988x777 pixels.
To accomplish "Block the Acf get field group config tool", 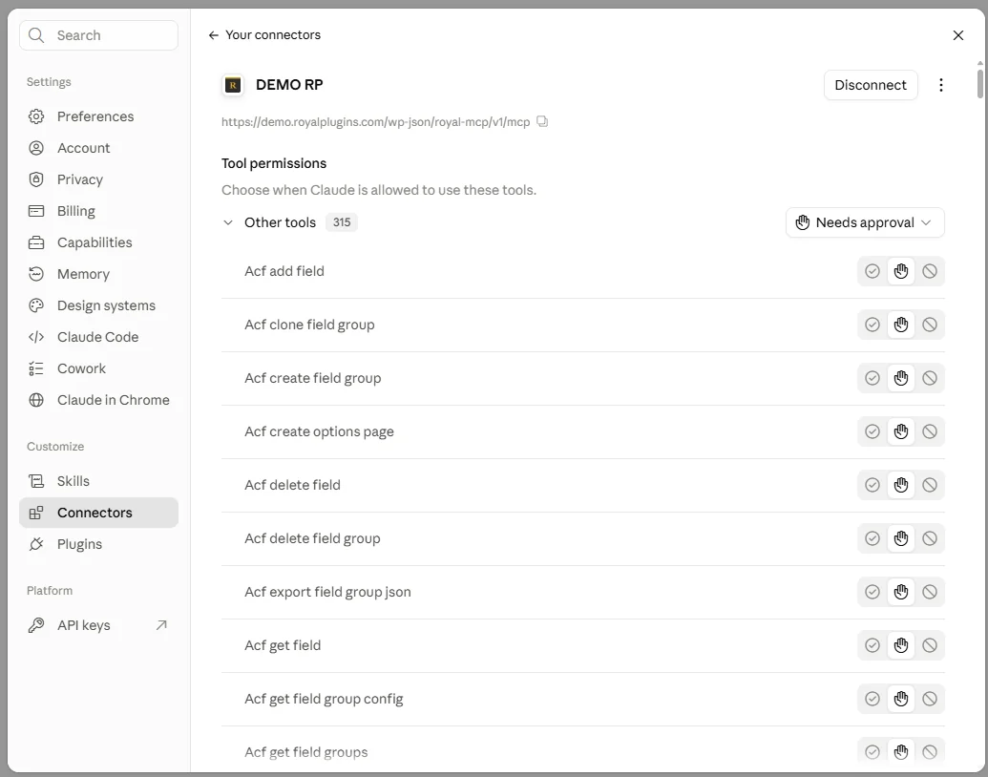I will 930,699.
